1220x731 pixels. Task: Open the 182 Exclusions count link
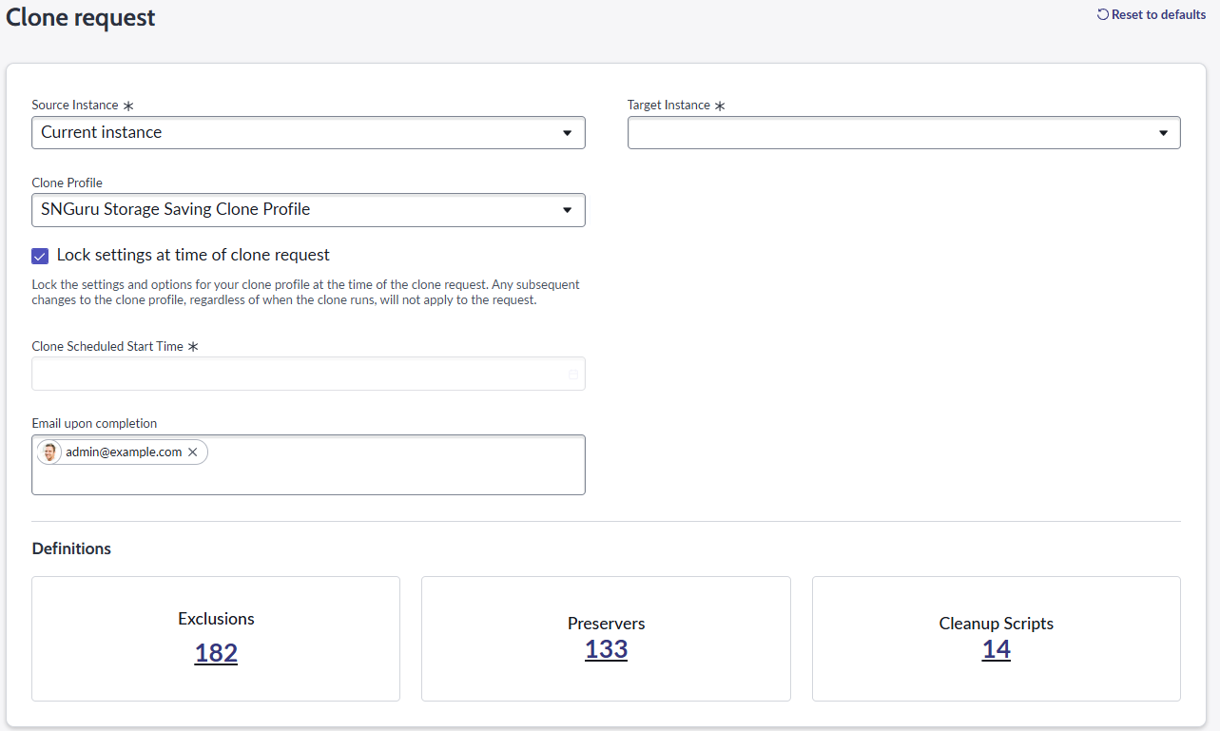pos(216,653)
